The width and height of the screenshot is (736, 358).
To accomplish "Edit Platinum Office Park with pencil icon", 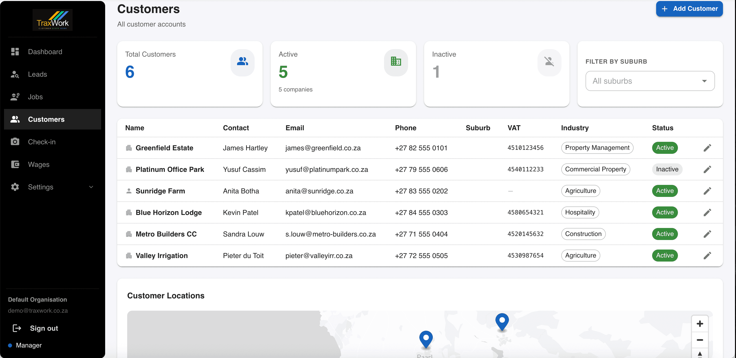I will point(707,169).
